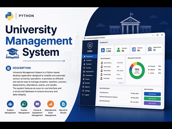
Task: Click Sneha Verma's avatar
Action: 102,67
